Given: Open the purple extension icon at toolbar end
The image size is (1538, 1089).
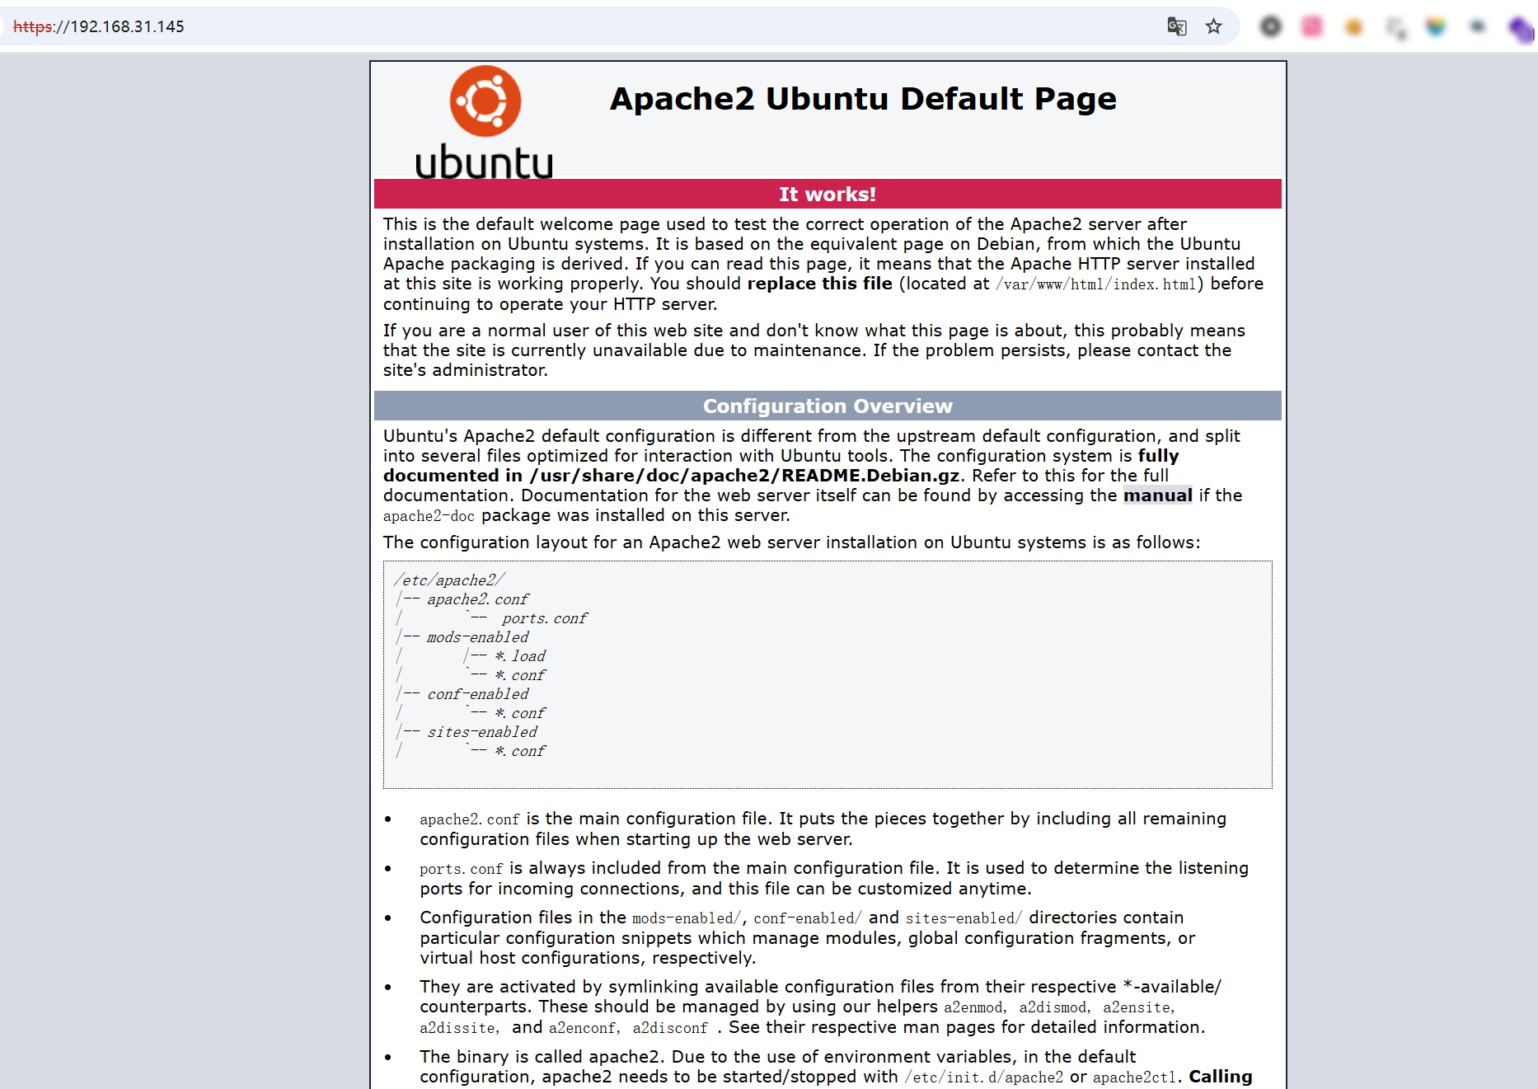Looking at the screenshot, I should click(x=1522, y=30).
